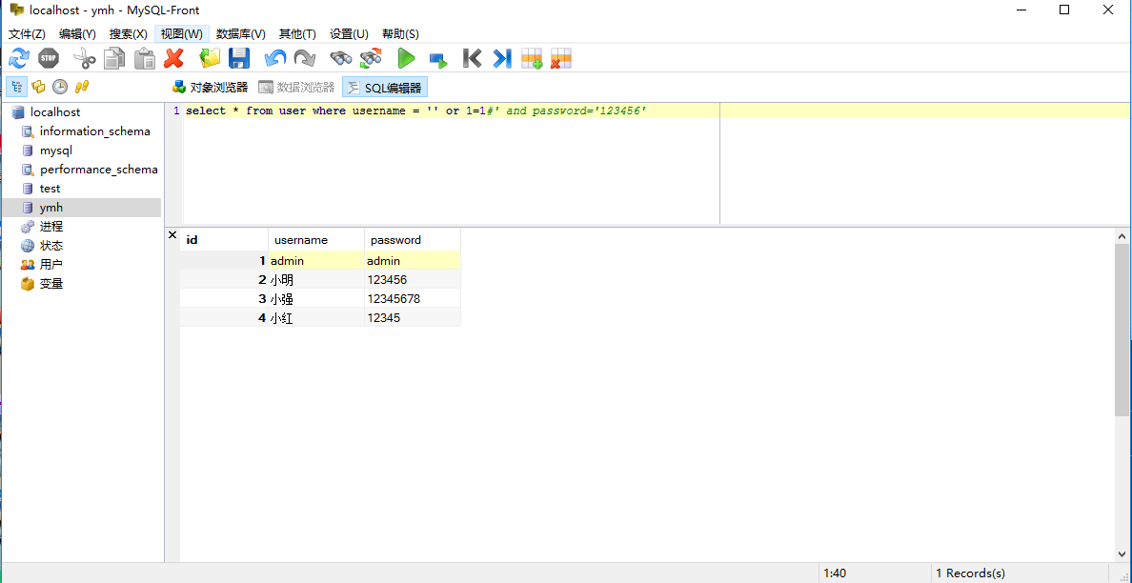The image size is (1132, 583).
Task: Switch to 对象浏览器 tab
Action: [x=210, y=88]
